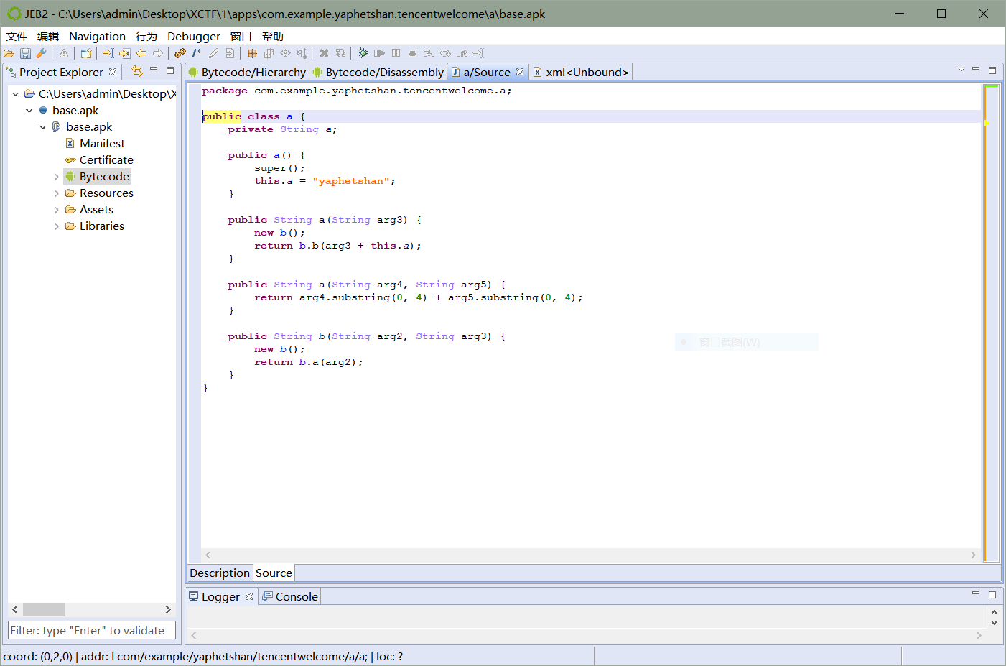The height and width of the screenshot is (666, 1006).
Task: Click the save disk icon in toolbar
Action: (x=25, y=53)
